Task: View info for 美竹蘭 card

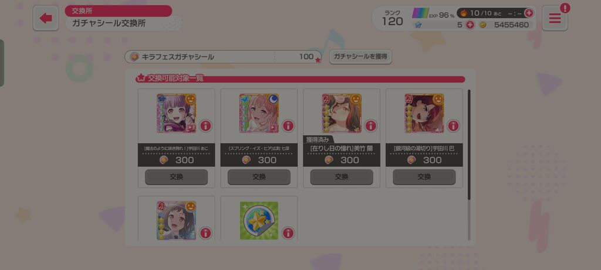Action: (x=371, y=125)
